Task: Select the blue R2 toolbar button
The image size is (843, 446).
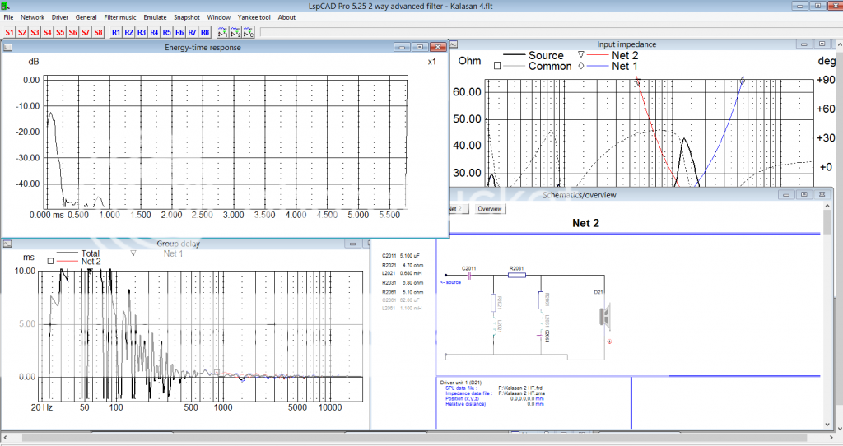Action: tap(129, 32)
